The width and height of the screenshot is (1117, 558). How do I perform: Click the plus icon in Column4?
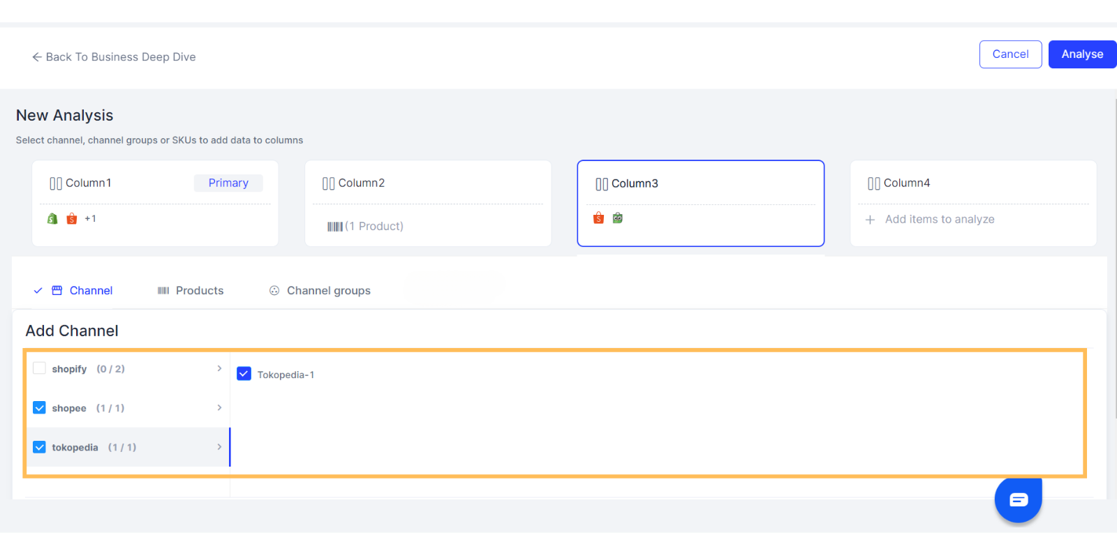click(870, 220)
